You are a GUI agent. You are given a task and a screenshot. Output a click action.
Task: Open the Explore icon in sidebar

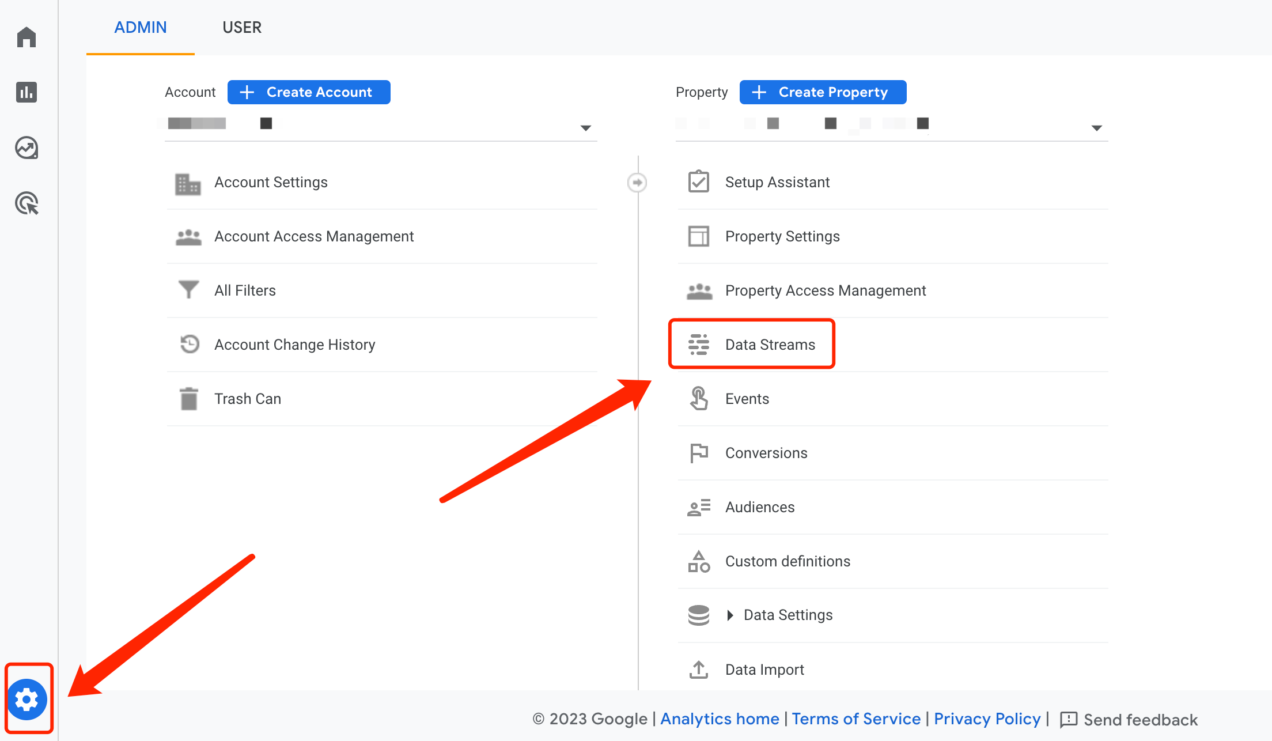click(26, 148)
